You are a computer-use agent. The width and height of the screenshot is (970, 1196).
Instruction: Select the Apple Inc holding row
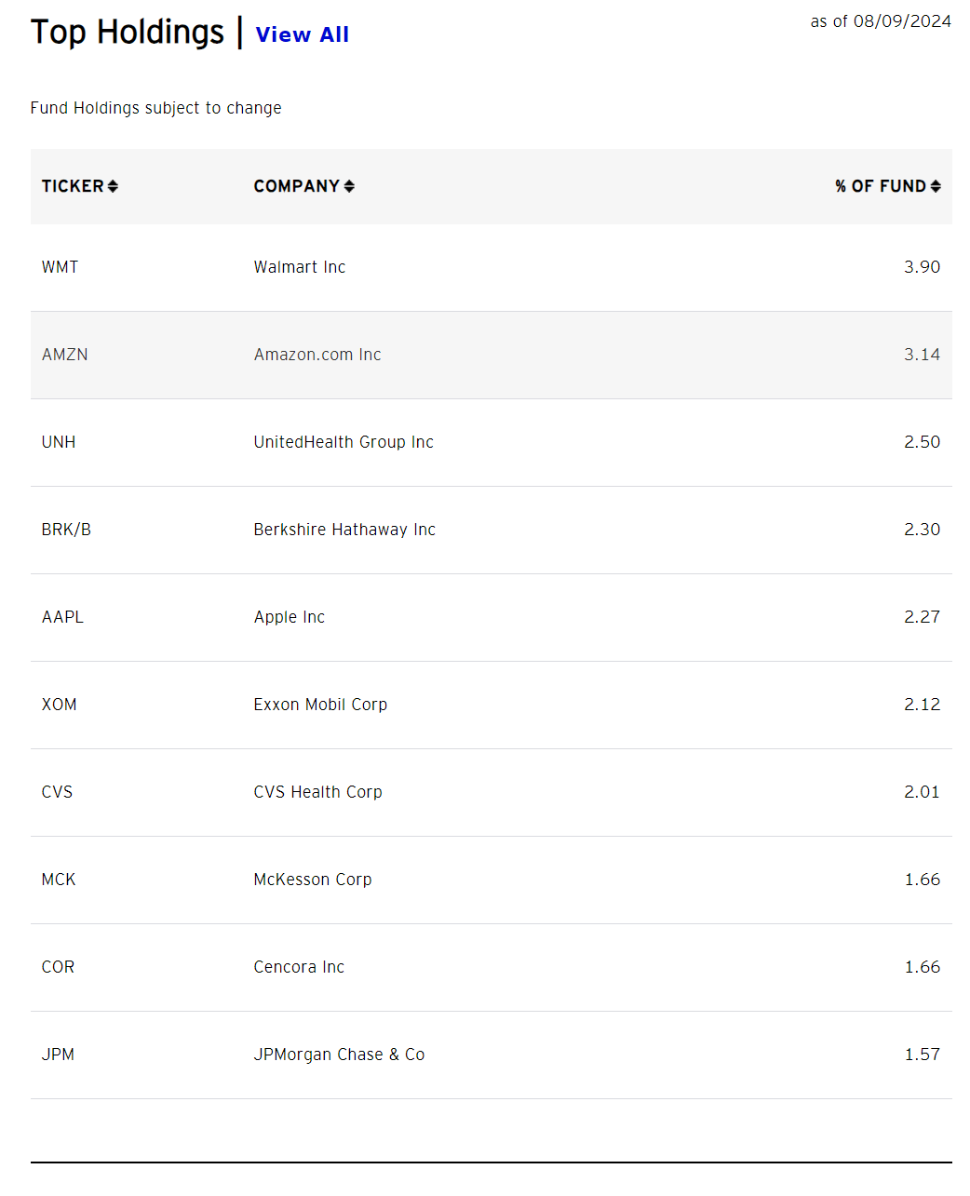point(289,617)
